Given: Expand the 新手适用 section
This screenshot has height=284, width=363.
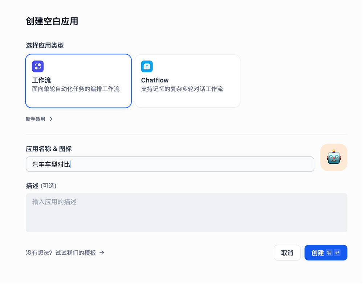Looking at the screenshot, I should 39,119.
